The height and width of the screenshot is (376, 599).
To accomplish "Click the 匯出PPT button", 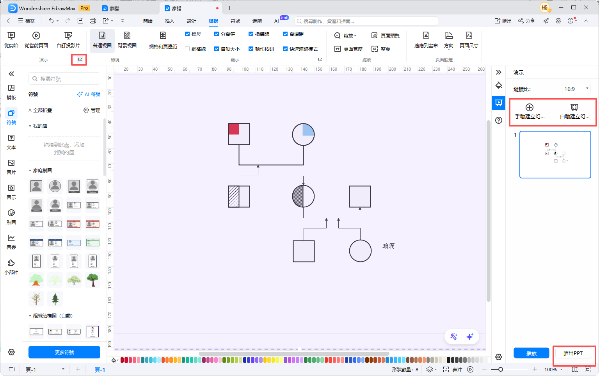I will 572,353.
